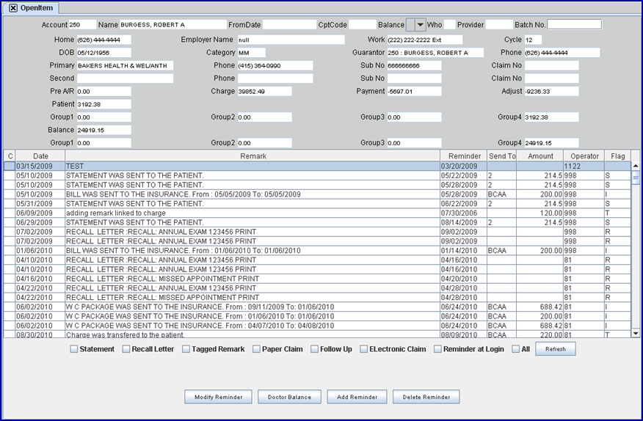Click the Reminder column header
The image size is (643, 421).
pos(464,155)
